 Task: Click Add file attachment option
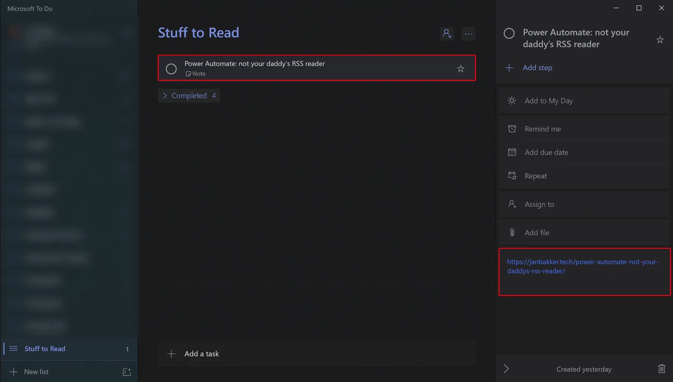584,233
